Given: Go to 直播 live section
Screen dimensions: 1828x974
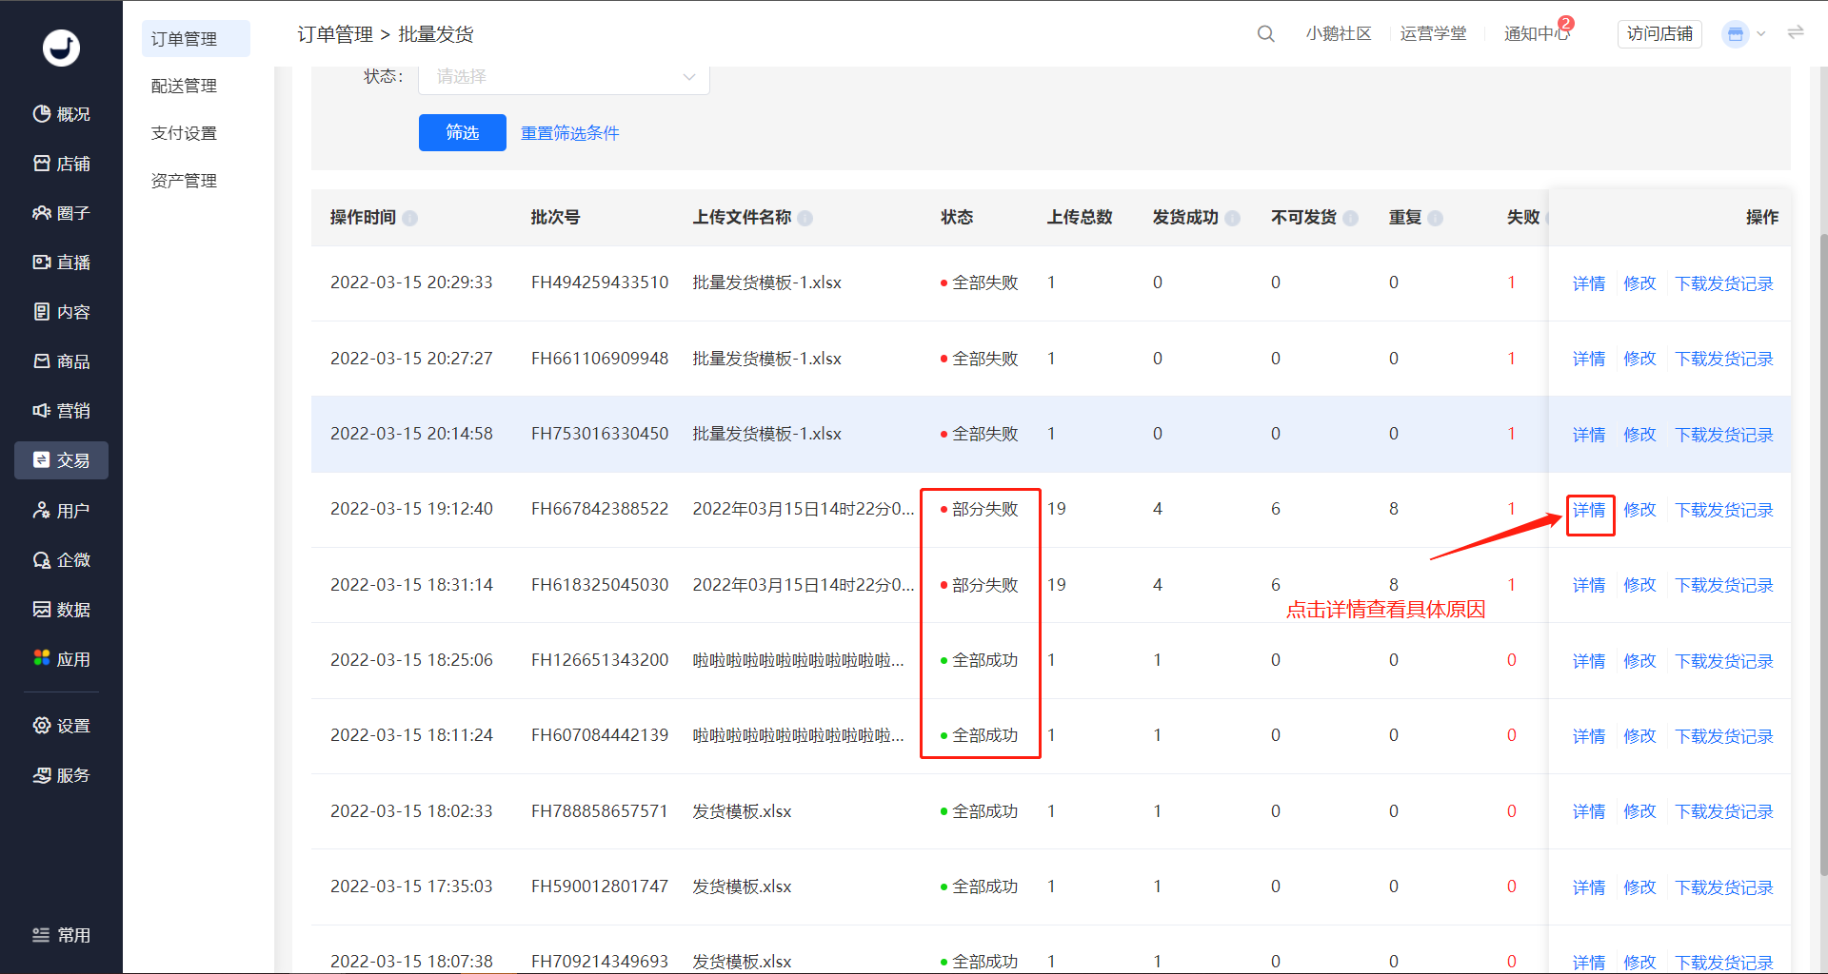Looking at the screenshot, I should pos(61,263).
